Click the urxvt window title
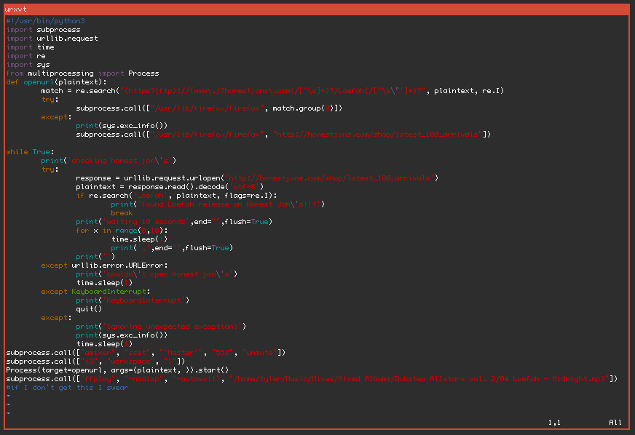The width and height of the screenshot is (635, 435). click(16, 9)
